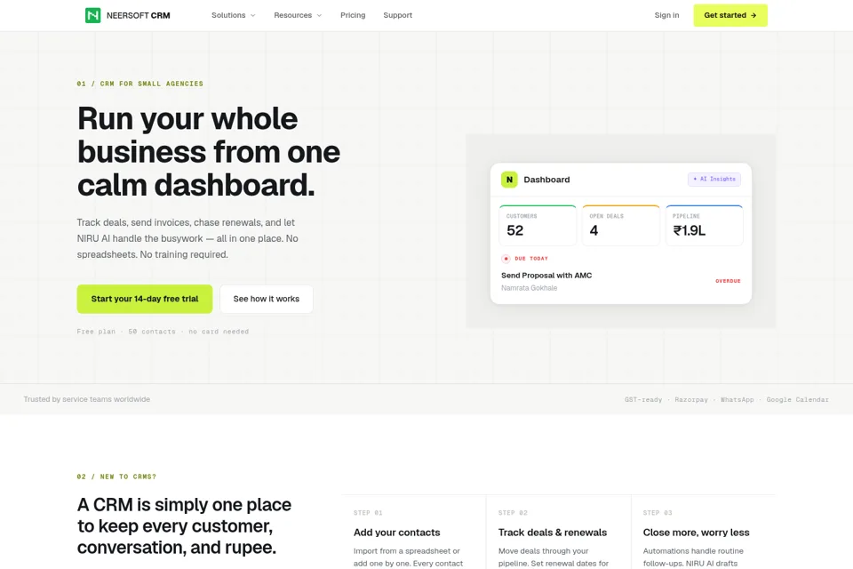This screenshot has height=569, width=853.
Task: Click Trusted by service teams worldwide text
Action: point(86,399)
